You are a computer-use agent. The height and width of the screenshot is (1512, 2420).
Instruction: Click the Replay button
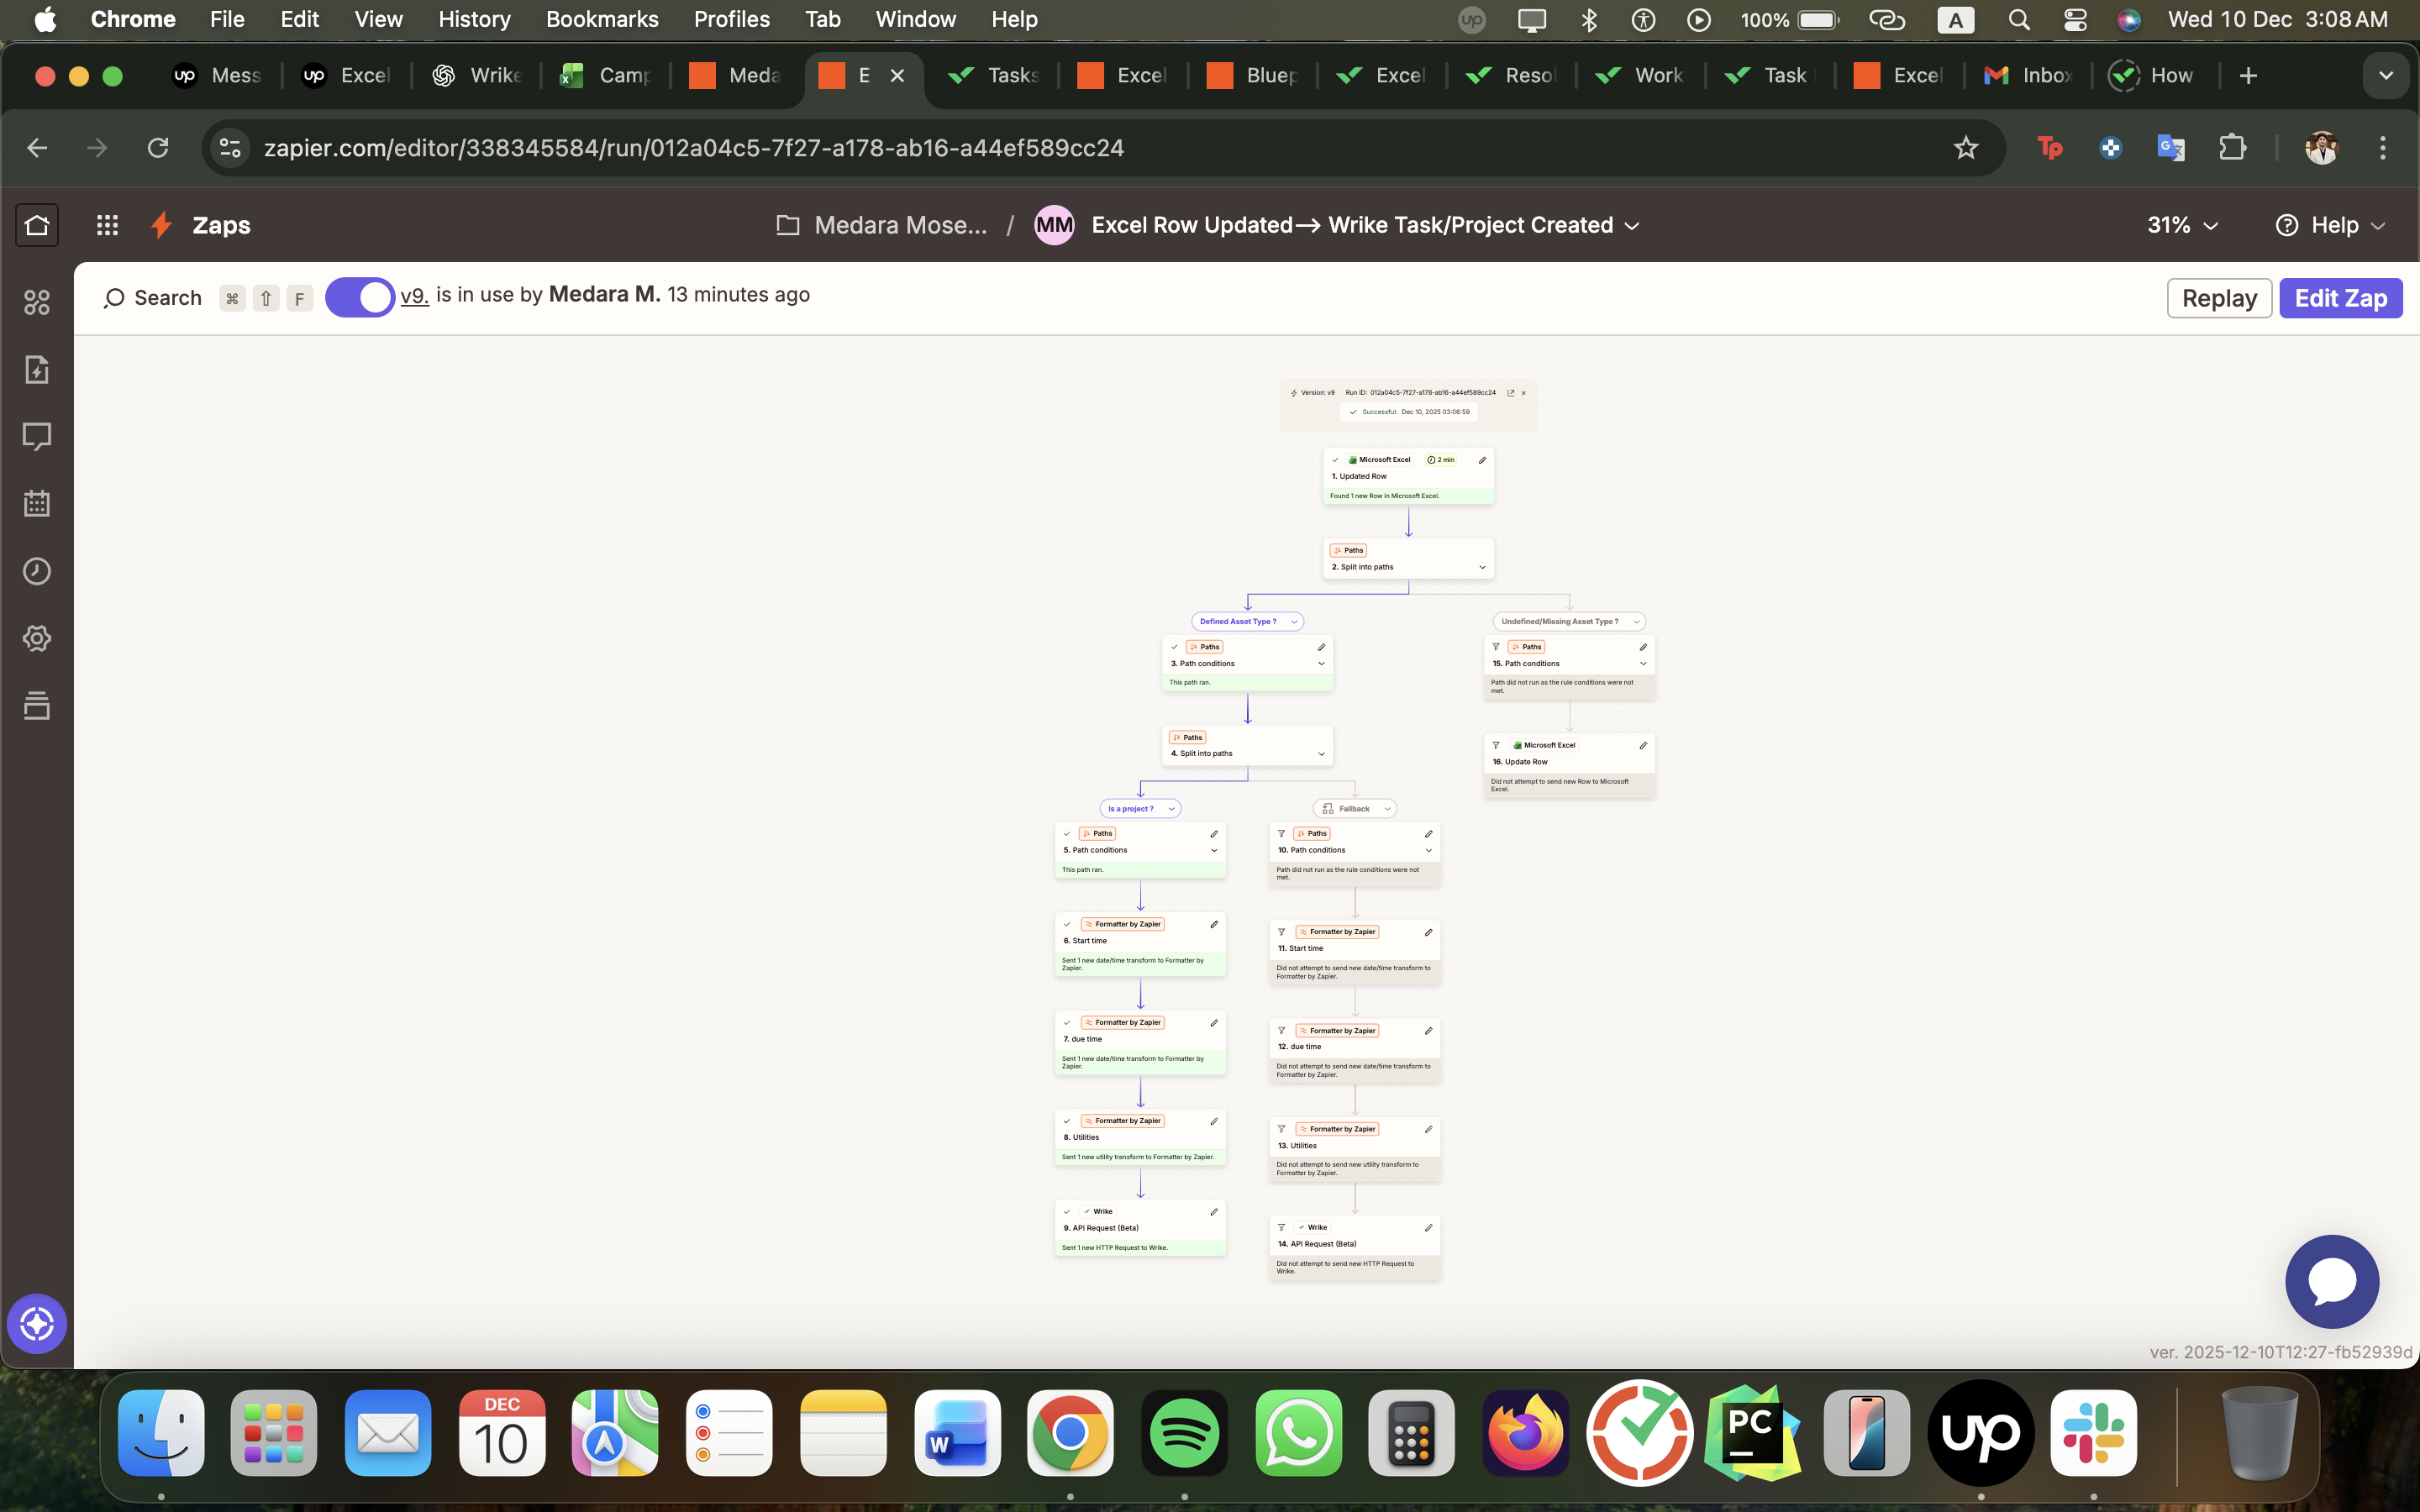pos(2218,297)
